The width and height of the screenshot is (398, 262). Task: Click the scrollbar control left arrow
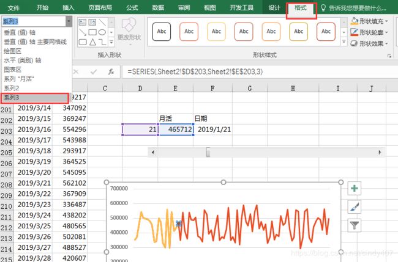[153, 153]
